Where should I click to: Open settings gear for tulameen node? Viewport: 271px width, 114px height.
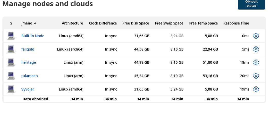(x=256, y=76)
